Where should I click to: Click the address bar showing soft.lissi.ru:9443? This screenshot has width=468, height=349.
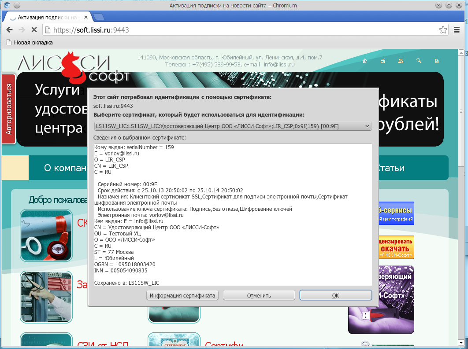242,30
